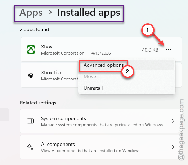188x165 pixels.
Task: Click the green Xbox app icon
Action: 31,49
